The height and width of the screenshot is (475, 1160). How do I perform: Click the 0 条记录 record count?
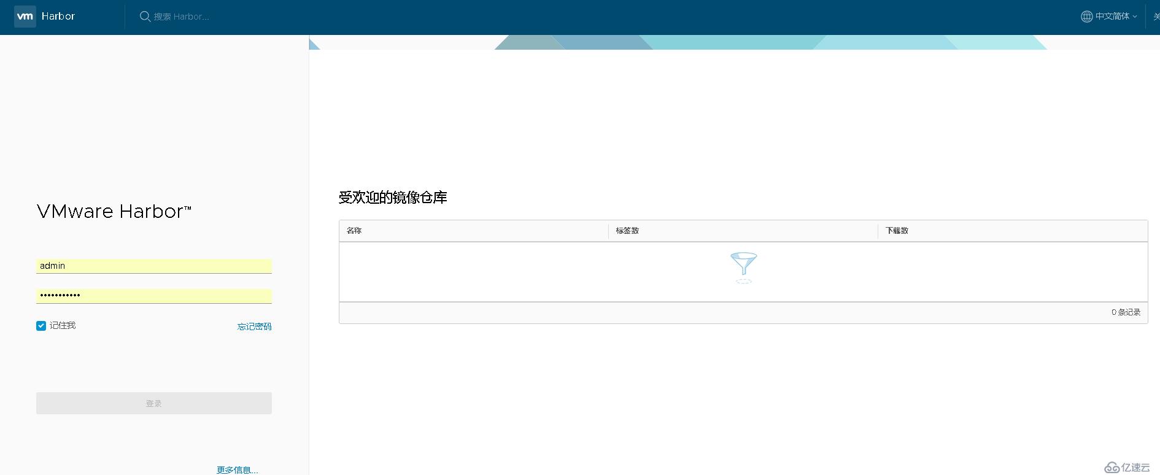point(1126,312)
